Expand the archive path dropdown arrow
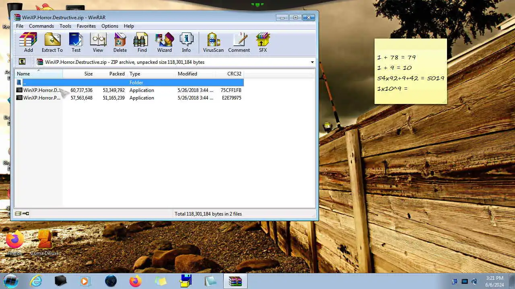The image size is (515, 289). coord(312,62)
